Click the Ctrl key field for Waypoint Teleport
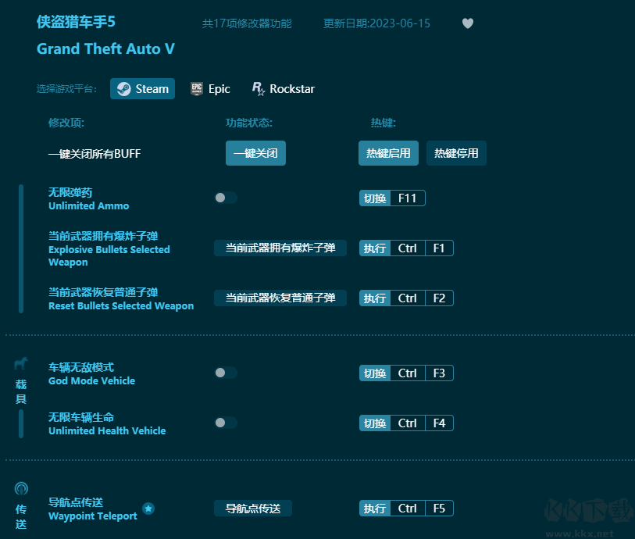This screenshot has height=539, width=635. [x=408, y=509]
